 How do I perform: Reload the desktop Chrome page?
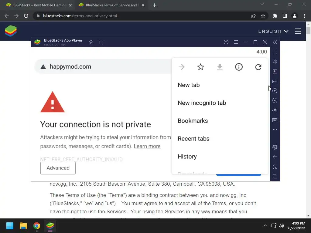click(26, 16)
